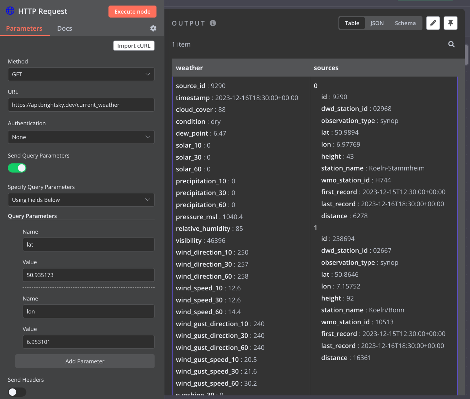Click the Import cURL button
The width and height of the screenshot is (470, 399).
pyautogui.click(x=134, y=46)
